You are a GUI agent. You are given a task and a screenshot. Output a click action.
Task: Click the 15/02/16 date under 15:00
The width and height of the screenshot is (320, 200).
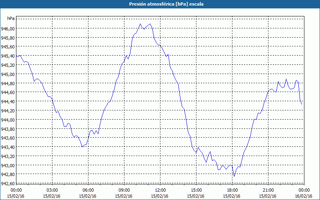[196, 196]
